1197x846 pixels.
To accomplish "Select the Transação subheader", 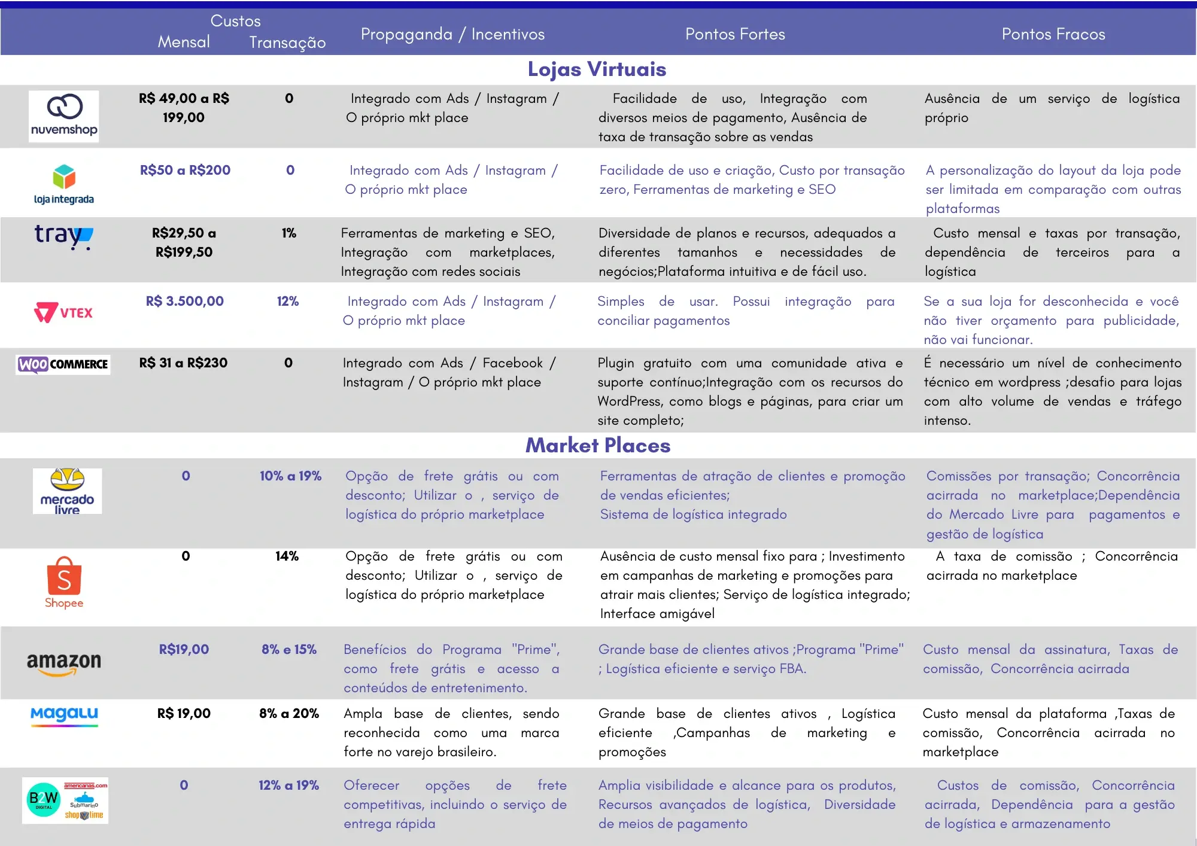I will tap(287, 42).
